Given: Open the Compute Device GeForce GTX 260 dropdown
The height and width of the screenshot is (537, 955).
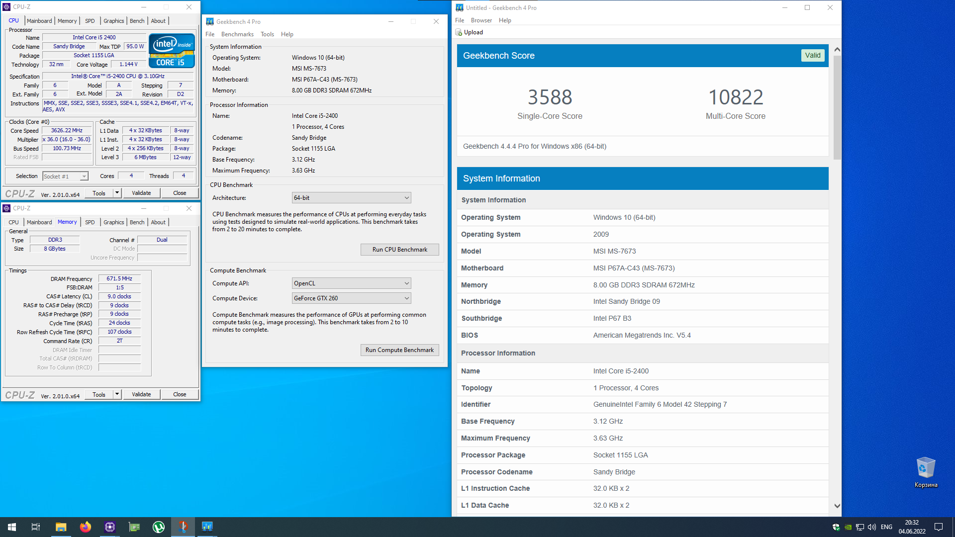Looking at the screenshot, I should point(351,298).
